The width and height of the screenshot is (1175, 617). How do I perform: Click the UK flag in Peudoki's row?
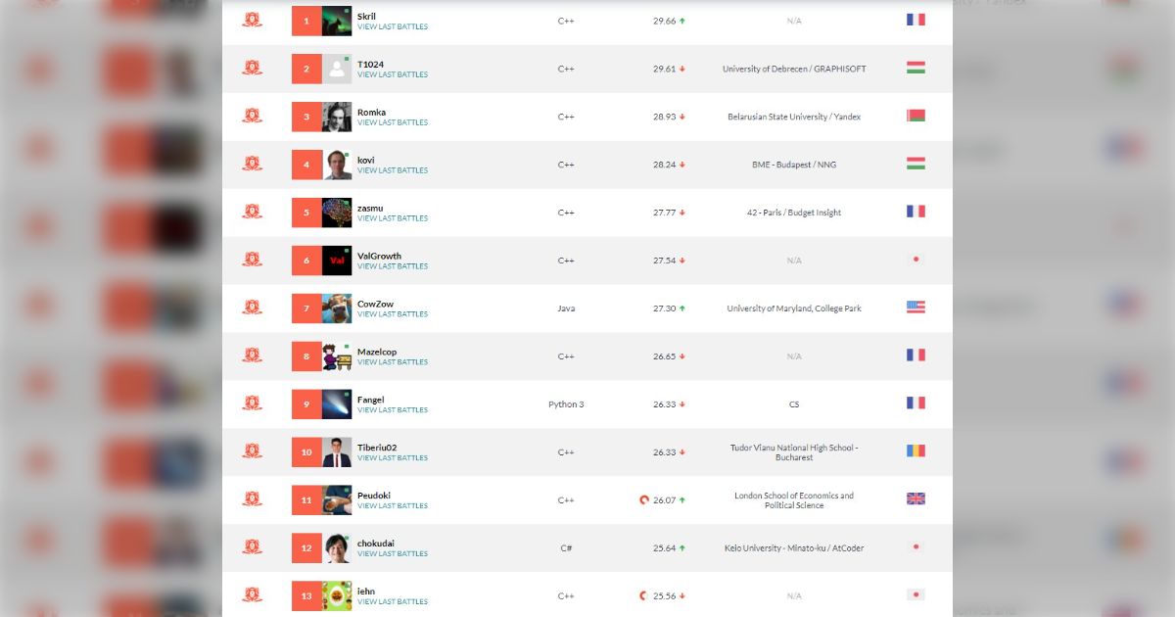tap(916, 499)
